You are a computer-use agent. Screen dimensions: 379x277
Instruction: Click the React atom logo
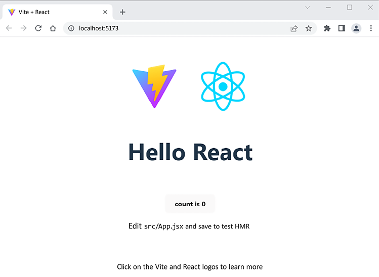(x=223, y=86)
